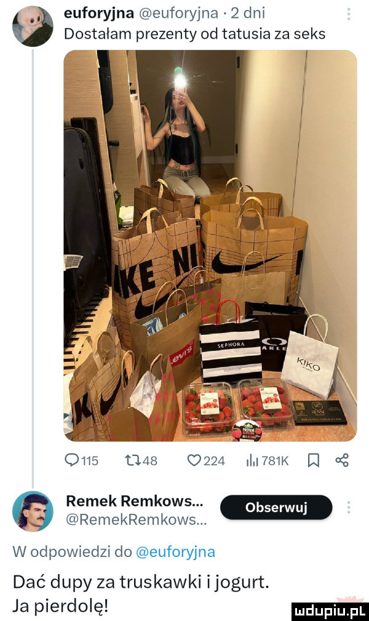The image size is (369, 621).
Task: Open the attached shopping bags photo
Action: pyautogui.click(x=210, y=245)
